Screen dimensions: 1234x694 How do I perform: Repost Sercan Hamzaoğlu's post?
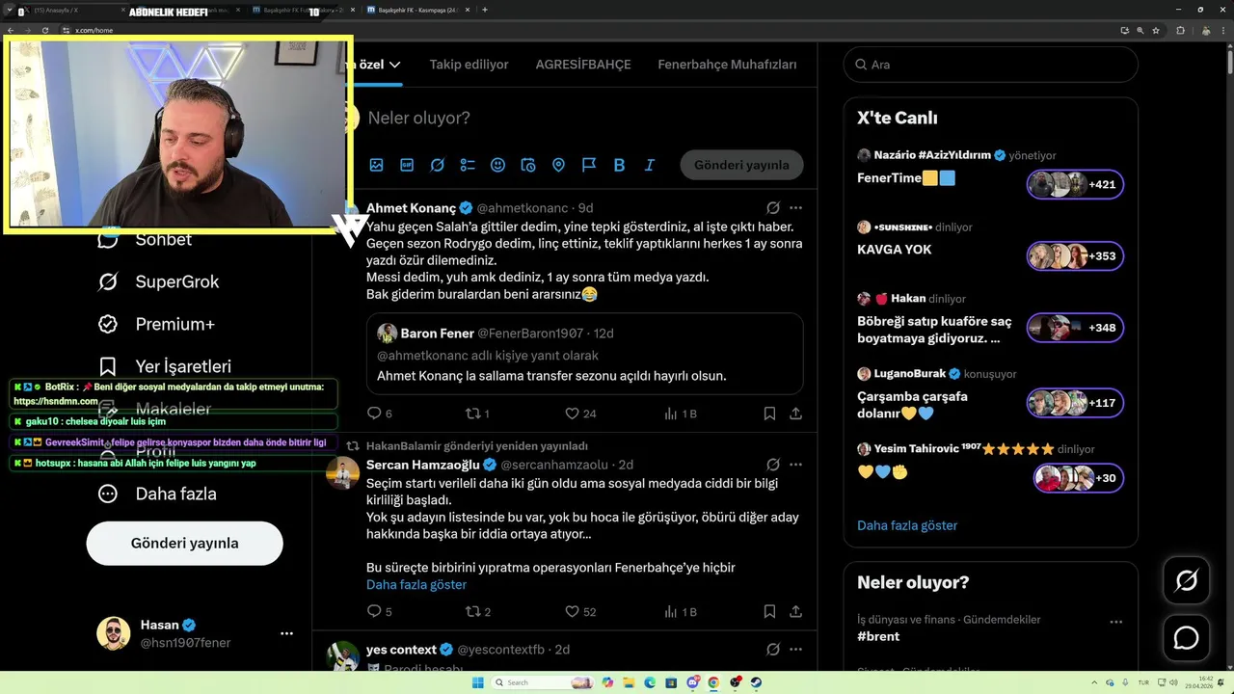473,611
